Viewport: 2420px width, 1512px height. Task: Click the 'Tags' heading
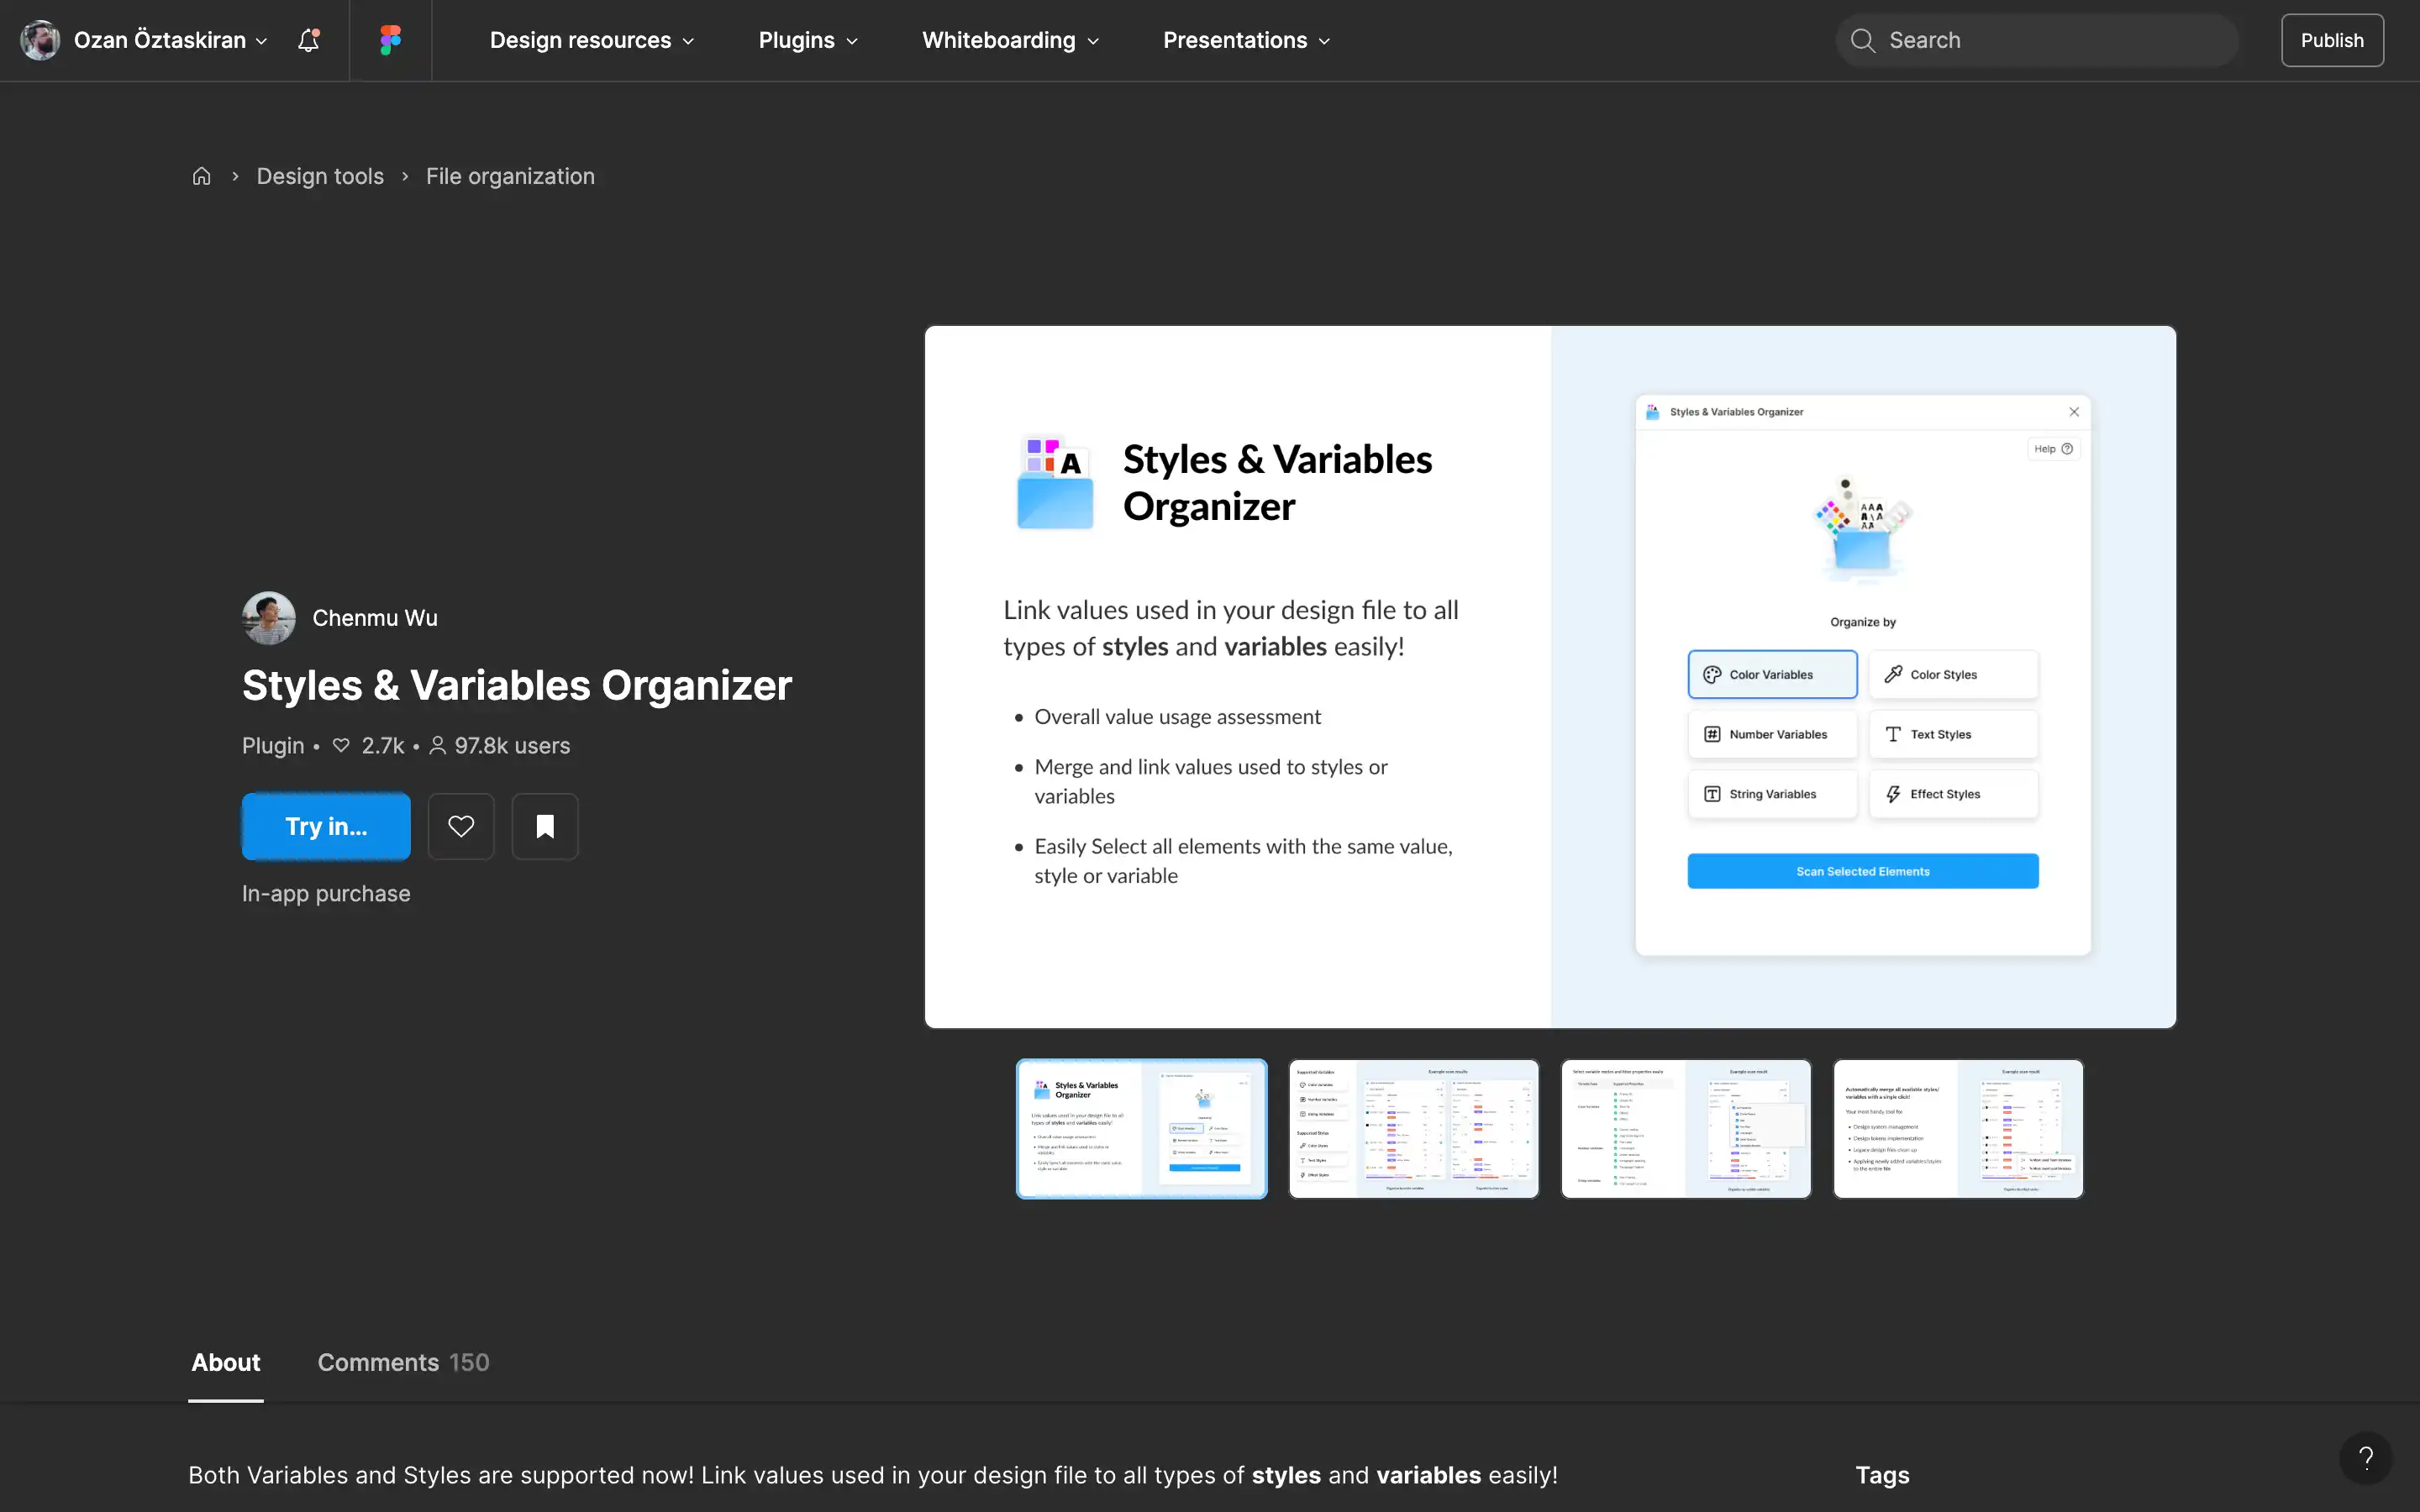(x=1882, y=1476)
